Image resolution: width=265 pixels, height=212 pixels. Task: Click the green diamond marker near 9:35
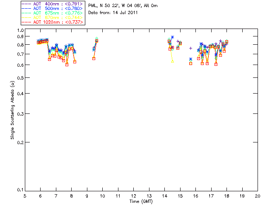tap(96, 39)
